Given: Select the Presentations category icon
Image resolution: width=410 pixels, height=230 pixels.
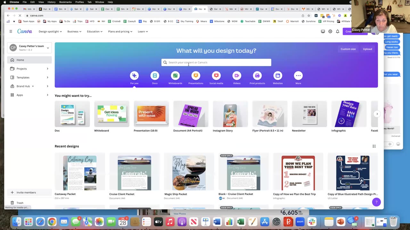Looking at the screenshot, I should 196,76.
